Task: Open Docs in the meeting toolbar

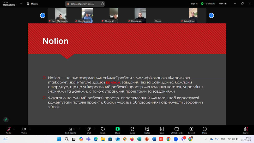Action: [x=162, y=130]
